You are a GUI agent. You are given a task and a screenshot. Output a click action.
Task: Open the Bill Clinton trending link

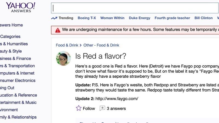point(203,18)
